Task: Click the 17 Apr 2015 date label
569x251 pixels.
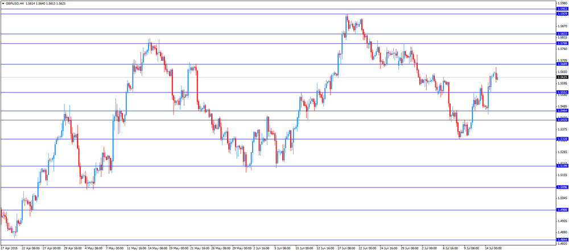Action: point(9,249)
